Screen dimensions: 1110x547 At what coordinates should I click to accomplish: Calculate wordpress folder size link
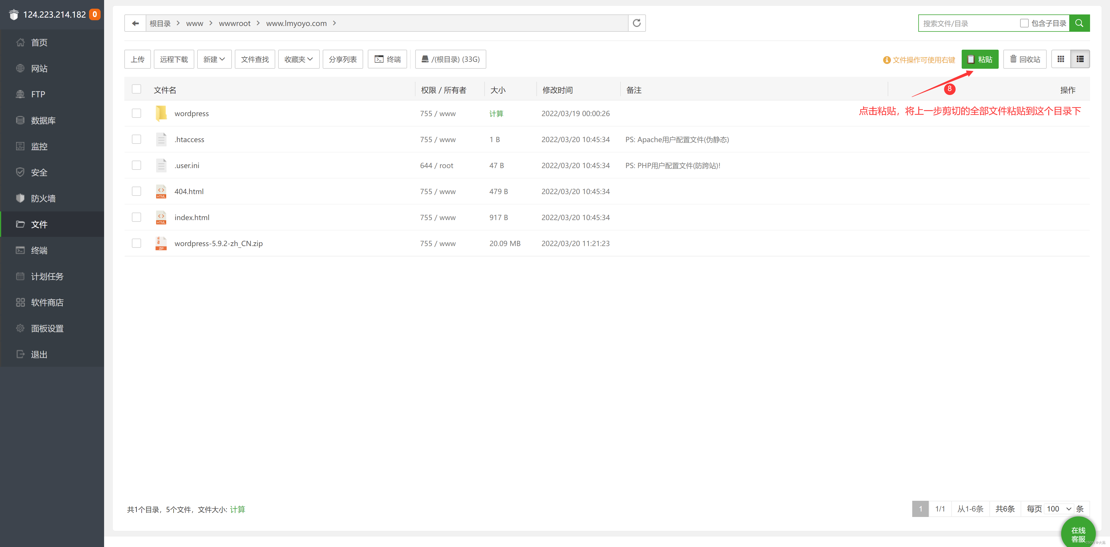pyautogui.click(x=496, y=114)
